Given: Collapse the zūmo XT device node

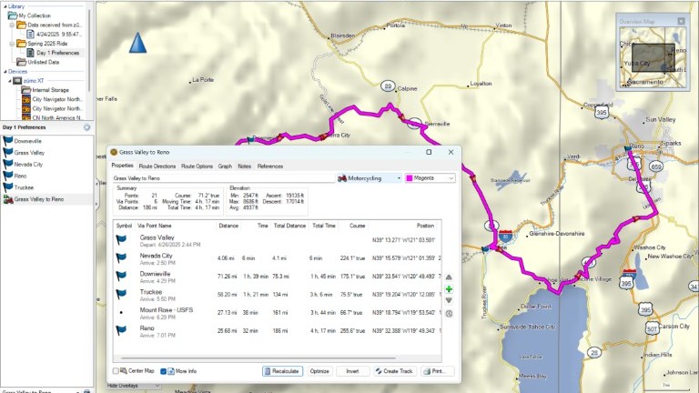Looking at the screenshot, I should pyautogui.click(x=10, y=81).
